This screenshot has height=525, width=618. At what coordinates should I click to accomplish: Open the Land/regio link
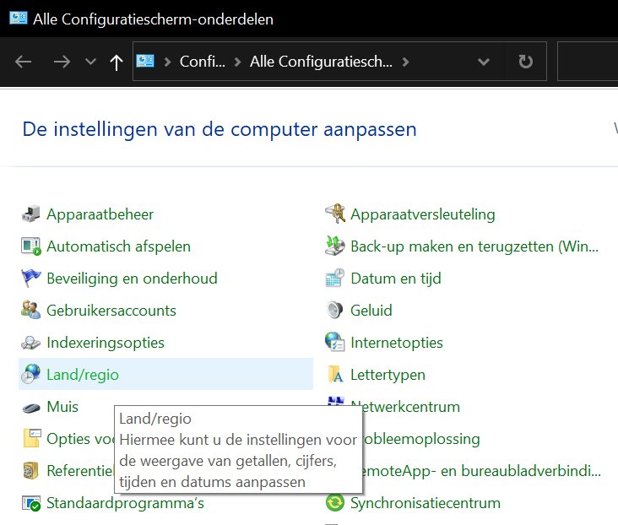(83, 375)
